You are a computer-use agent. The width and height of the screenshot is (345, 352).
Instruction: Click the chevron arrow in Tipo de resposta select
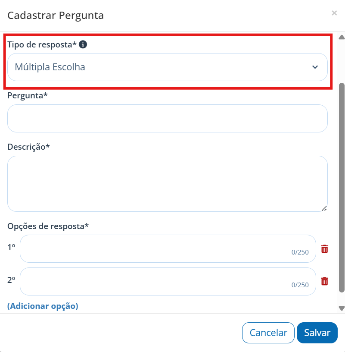point(315,67)
